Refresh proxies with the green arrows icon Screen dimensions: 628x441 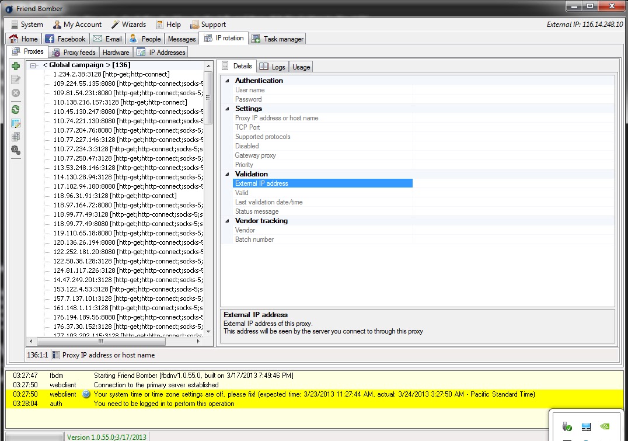(16, 109)
